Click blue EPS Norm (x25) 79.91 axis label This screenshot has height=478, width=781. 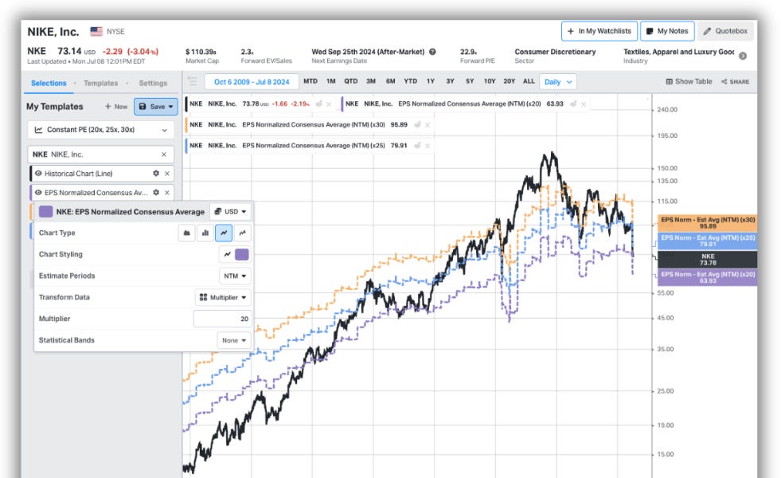coord(707,241)
